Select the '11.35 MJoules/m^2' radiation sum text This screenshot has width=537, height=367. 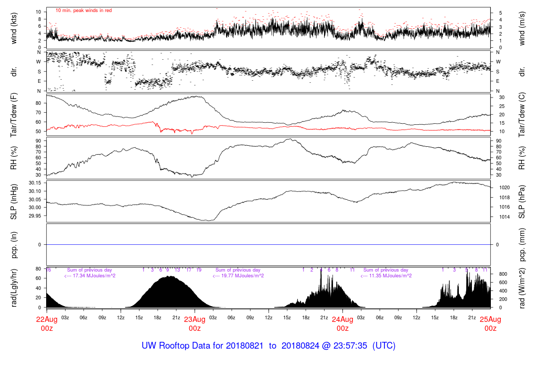(x=390, y=276)
